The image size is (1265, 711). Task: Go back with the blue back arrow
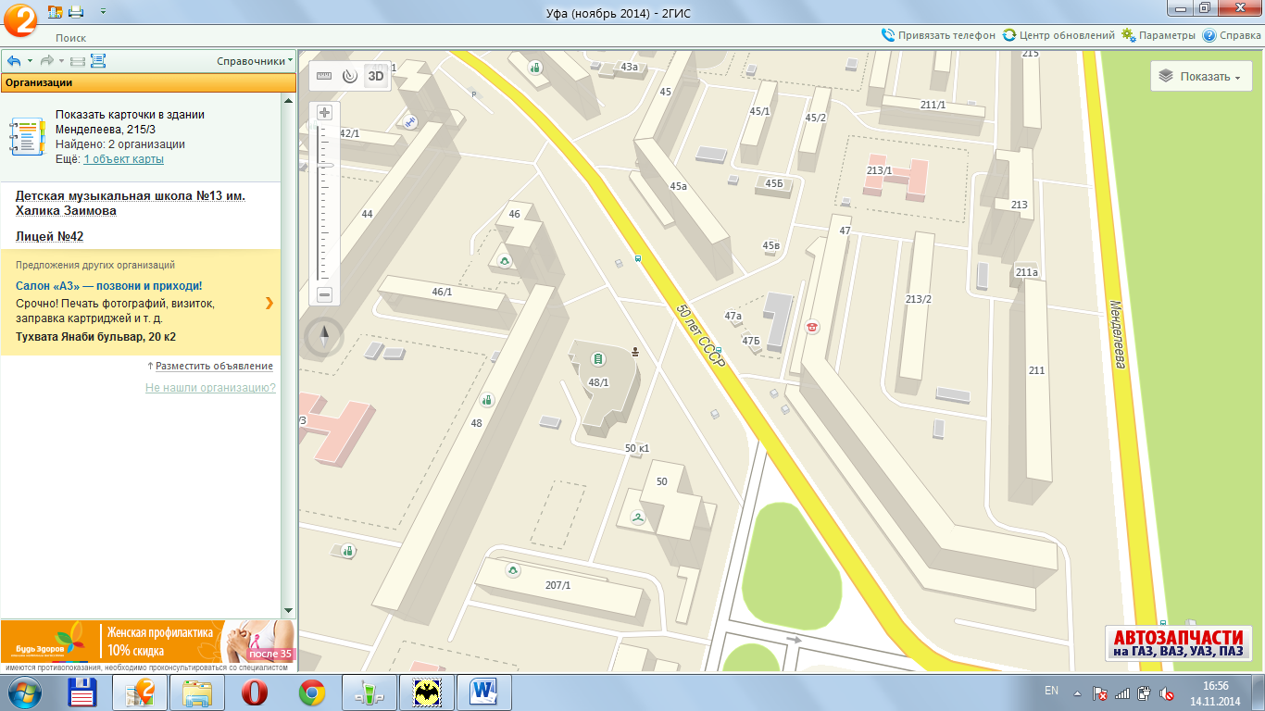14,61
